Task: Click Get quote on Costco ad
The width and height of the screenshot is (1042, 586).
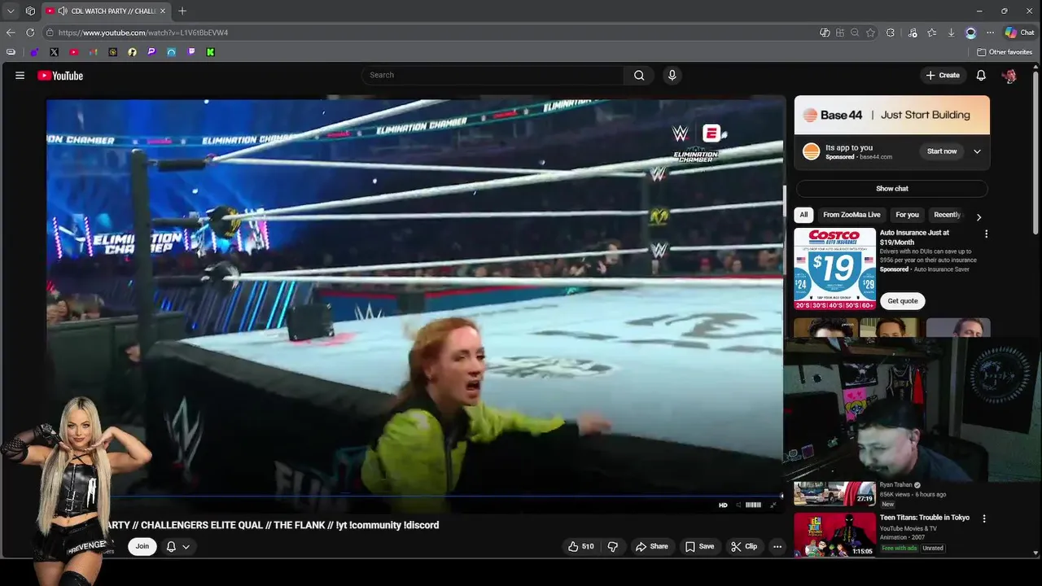Action: (x=903, y=301)
